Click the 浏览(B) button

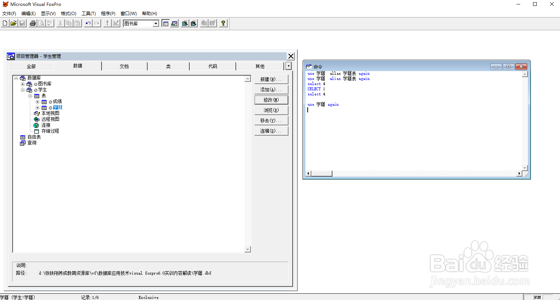pyautogui.click(x=271, y=110)
